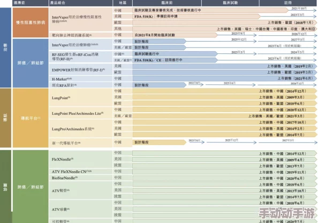This screenshot has height=223, width=318.
Task: Click the 註冊 column header
Action: (x=288, y=3)
